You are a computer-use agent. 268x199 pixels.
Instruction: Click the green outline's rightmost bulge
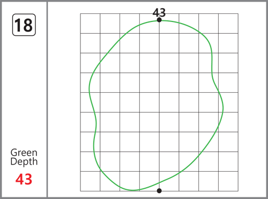pyautogui.click(x=223, y=107)
